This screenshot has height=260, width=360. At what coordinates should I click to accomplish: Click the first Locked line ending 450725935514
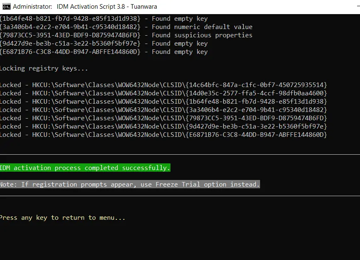163,85
